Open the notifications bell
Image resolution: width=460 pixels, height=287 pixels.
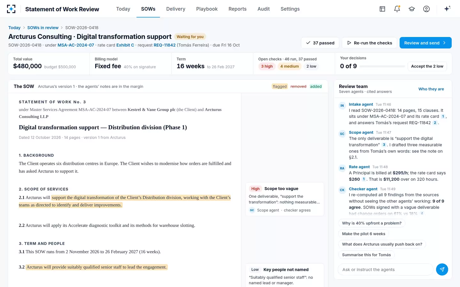397,9
